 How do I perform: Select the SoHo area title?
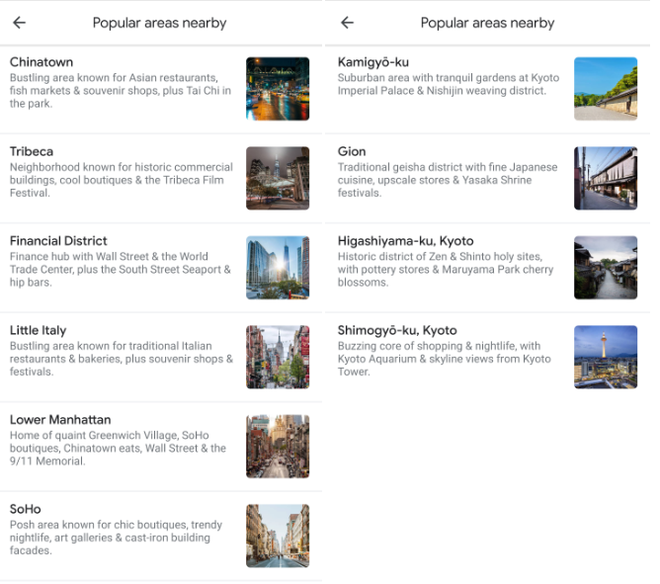(26, 509)
